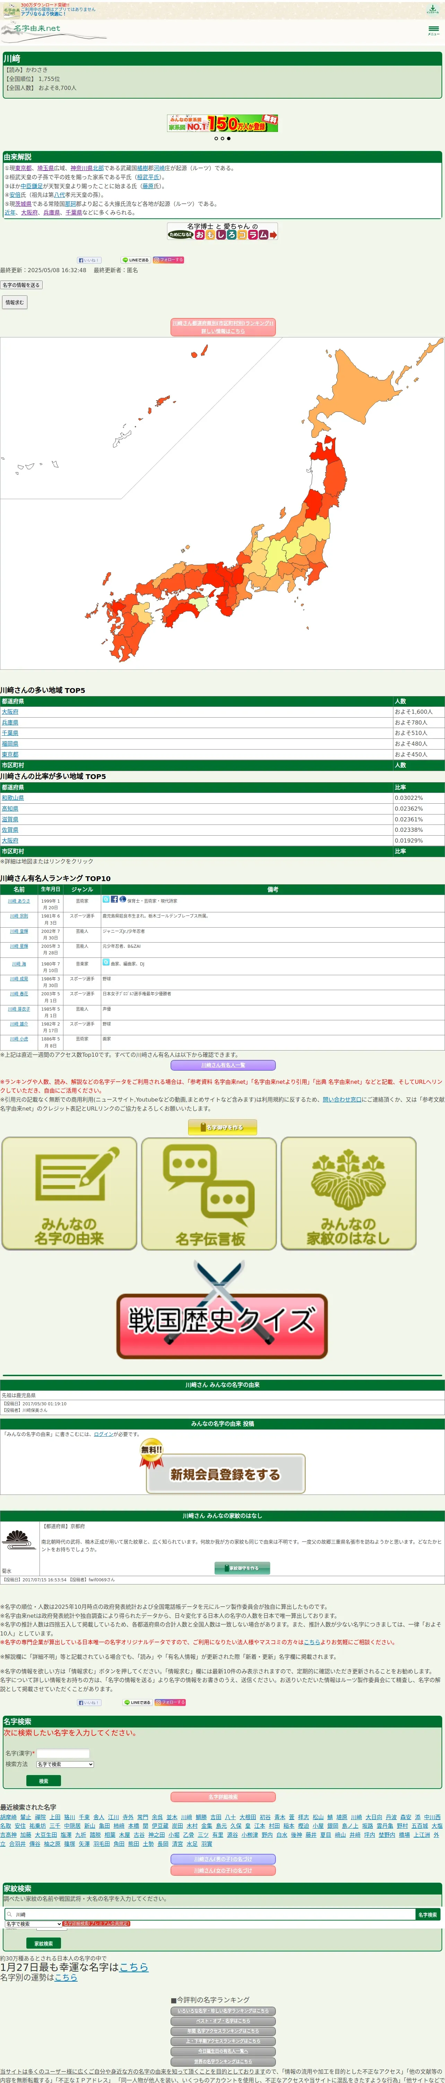
Task: Open the Twitter icon in 川崎 あゆさ's row
Action: click(106, 899)
